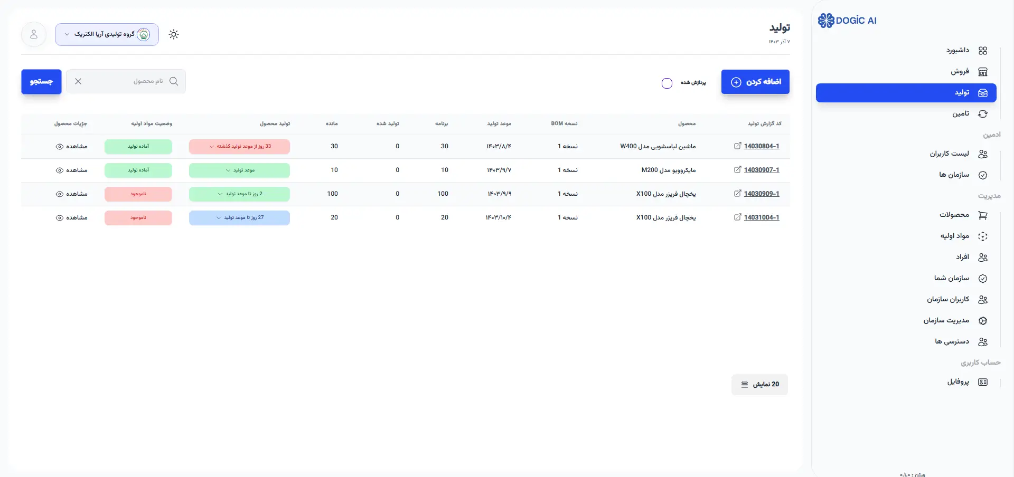Click the جستجو search button

pos(41,82)
